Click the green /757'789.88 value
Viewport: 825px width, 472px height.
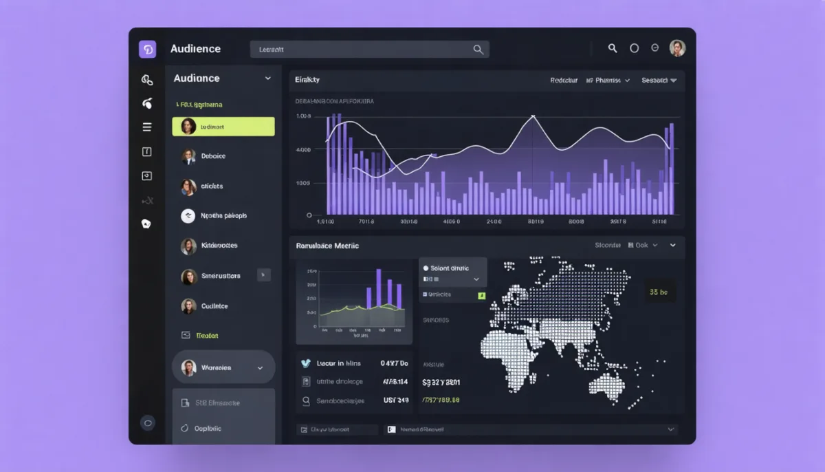click(x=441, y=400)
